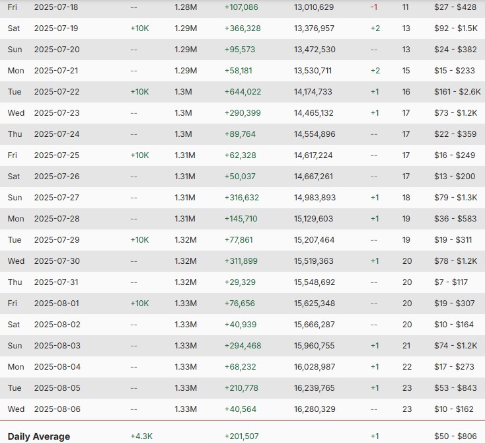The width and height of the screenshot is (485, 443).
Task: Click views gain +89,764
Action: pos(240,134)
